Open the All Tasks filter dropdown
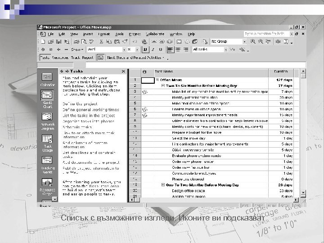 click(225, 49)
